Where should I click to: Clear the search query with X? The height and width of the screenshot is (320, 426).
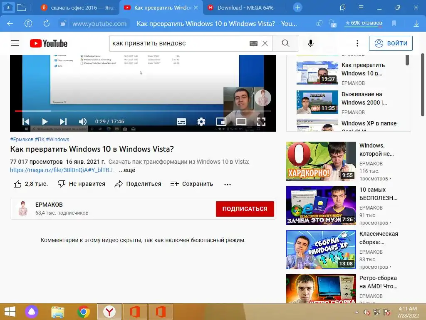[265, 43]
